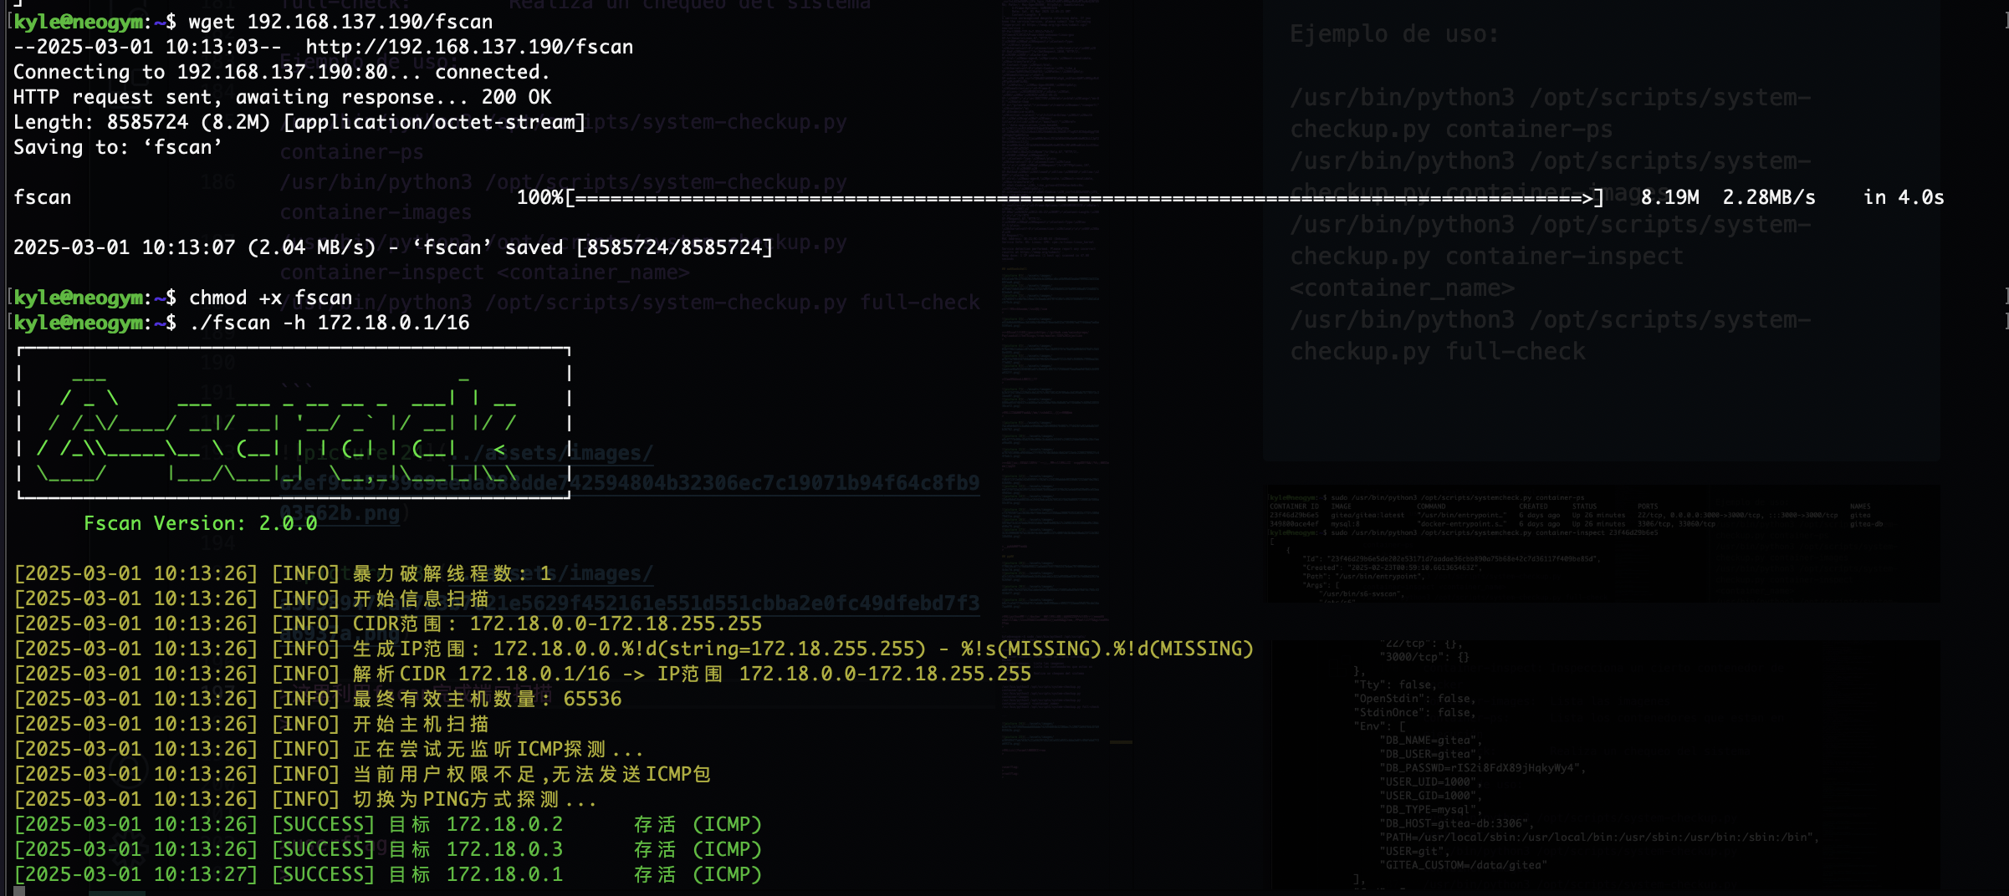Viewport: 2009px width, 896px height.
Task: Click the host count value 65536
Action: (x=592, y=700)
